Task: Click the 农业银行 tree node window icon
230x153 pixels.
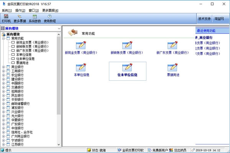Action: [8, 75]
